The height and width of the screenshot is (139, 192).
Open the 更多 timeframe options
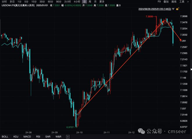pyautogui.click(x=102, y=1)
